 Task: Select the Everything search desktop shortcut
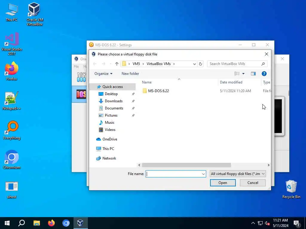coord(12,130)
